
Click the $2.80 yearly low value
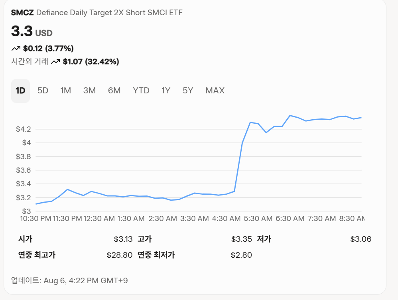241,255
